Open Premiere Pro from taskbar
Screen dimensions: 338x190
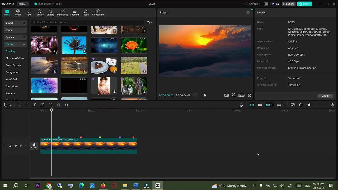pos(37,186)
